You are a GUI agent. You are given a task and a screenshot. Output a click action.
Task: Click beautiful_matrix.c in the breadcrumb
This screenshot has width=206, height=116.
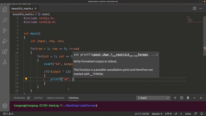[x=23, y=14]
